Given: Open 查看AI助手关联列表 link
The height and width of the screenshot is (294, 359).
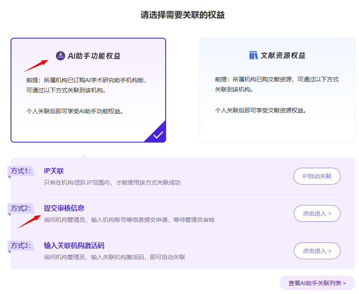Looking at the screenshot, I should coord(317,283).
